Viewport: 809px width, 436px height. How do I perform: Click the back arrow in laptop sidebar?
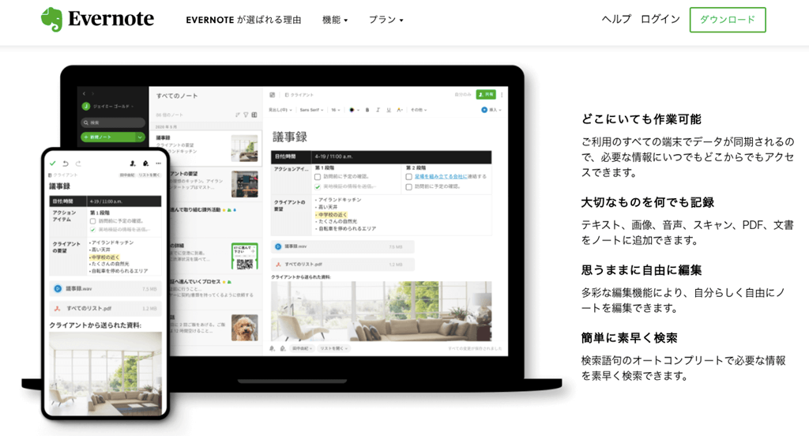pyautogui.click(x=84, y=94)
